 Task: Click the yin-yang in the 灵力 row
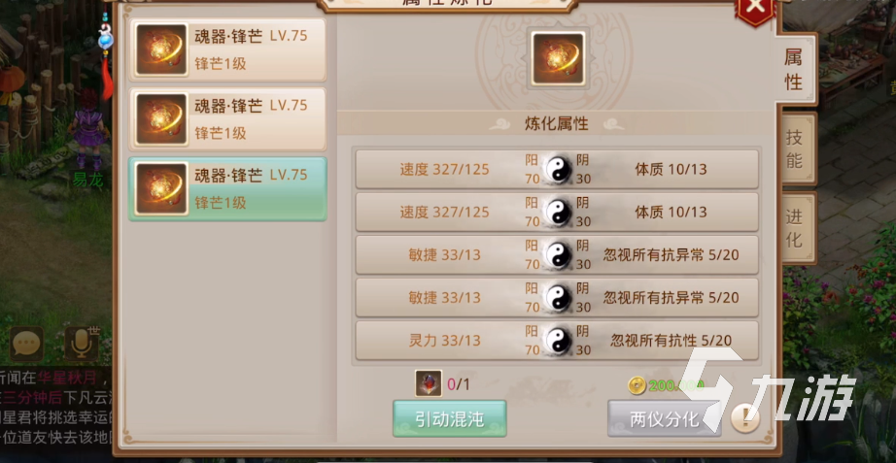coord(557,341)
